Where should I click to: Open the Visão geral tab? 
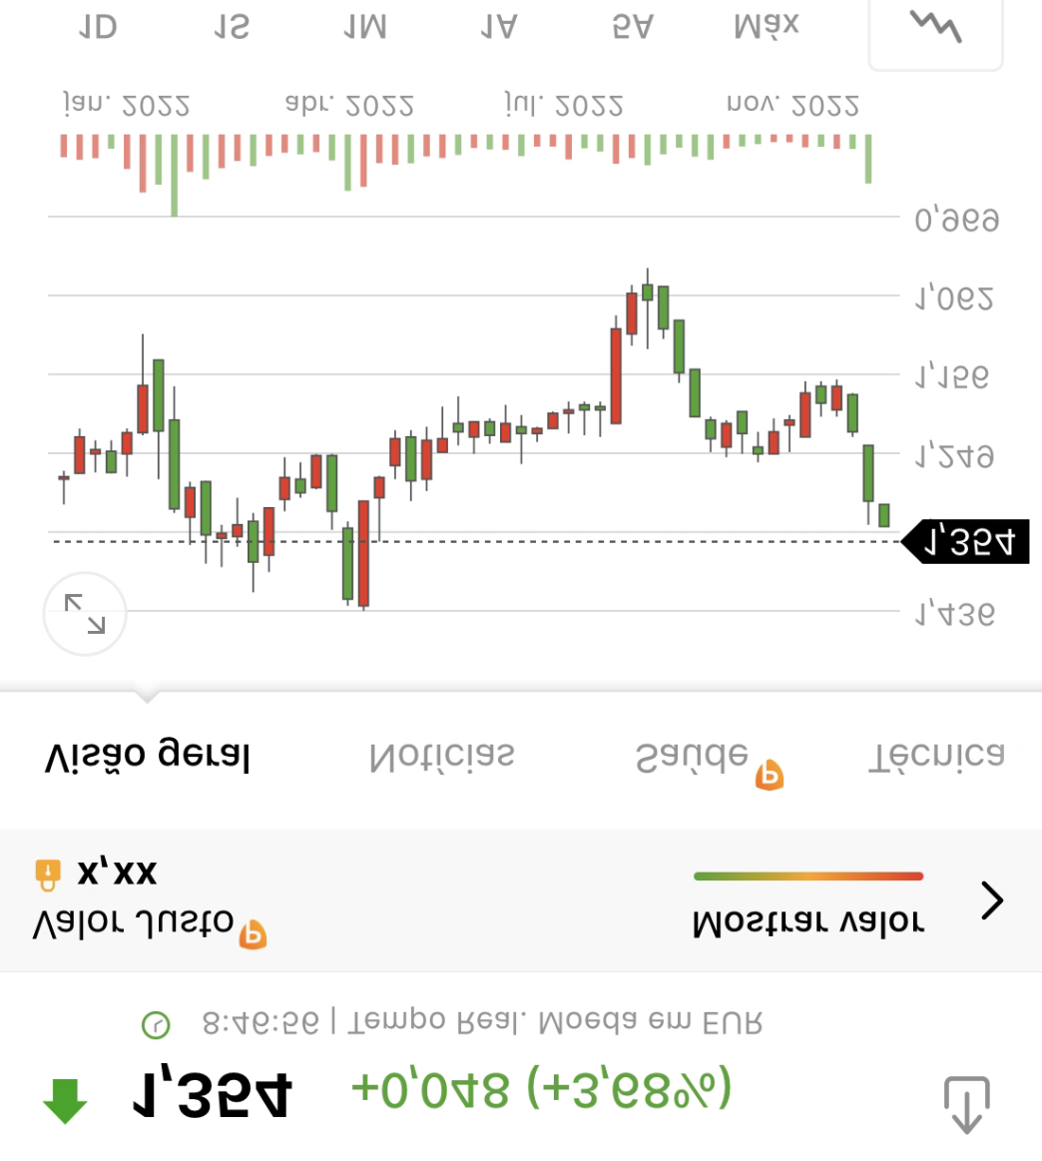click(147, 757)
